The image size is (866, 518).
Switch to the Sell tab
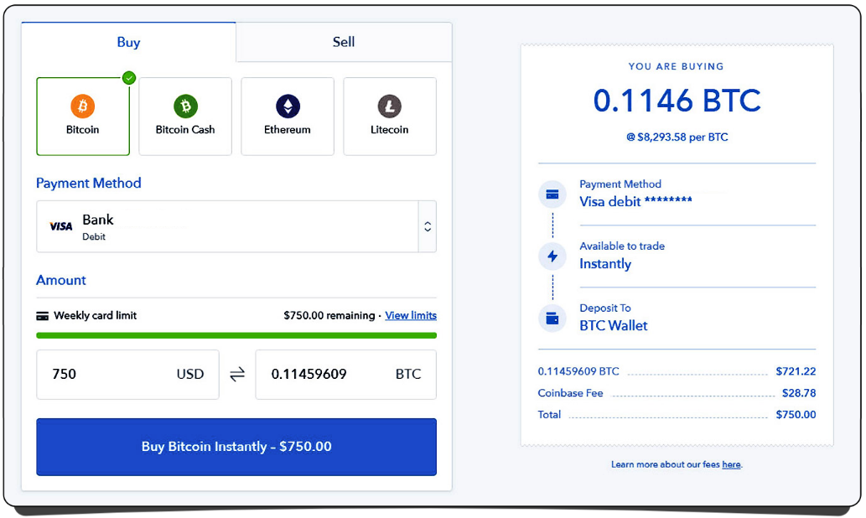[x=344, y=42]
